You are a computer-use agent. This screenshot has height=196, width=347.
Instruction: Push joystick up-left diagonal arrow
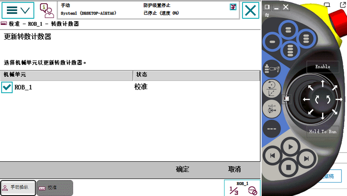point(311,88)
